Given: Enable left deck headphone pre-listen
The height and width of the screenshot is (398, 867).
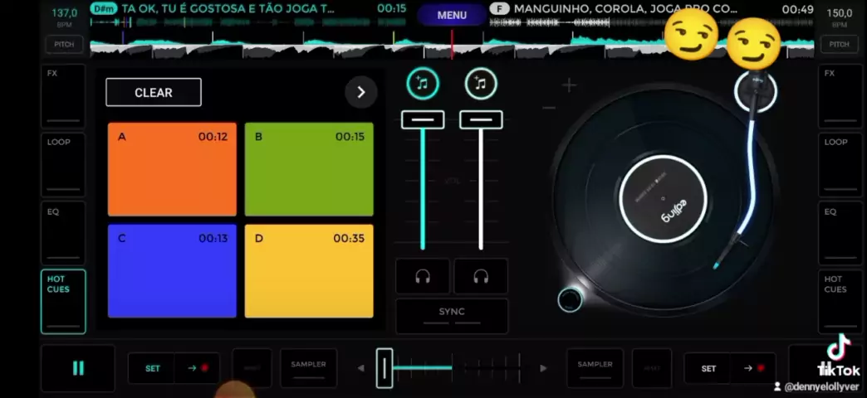Looking at the screenshot, I should (423, 276).
